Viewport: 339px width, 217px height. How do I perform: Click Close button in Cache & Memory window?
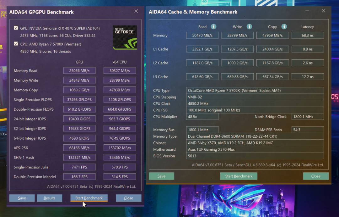pyautogui.click(x=316, y=176)
